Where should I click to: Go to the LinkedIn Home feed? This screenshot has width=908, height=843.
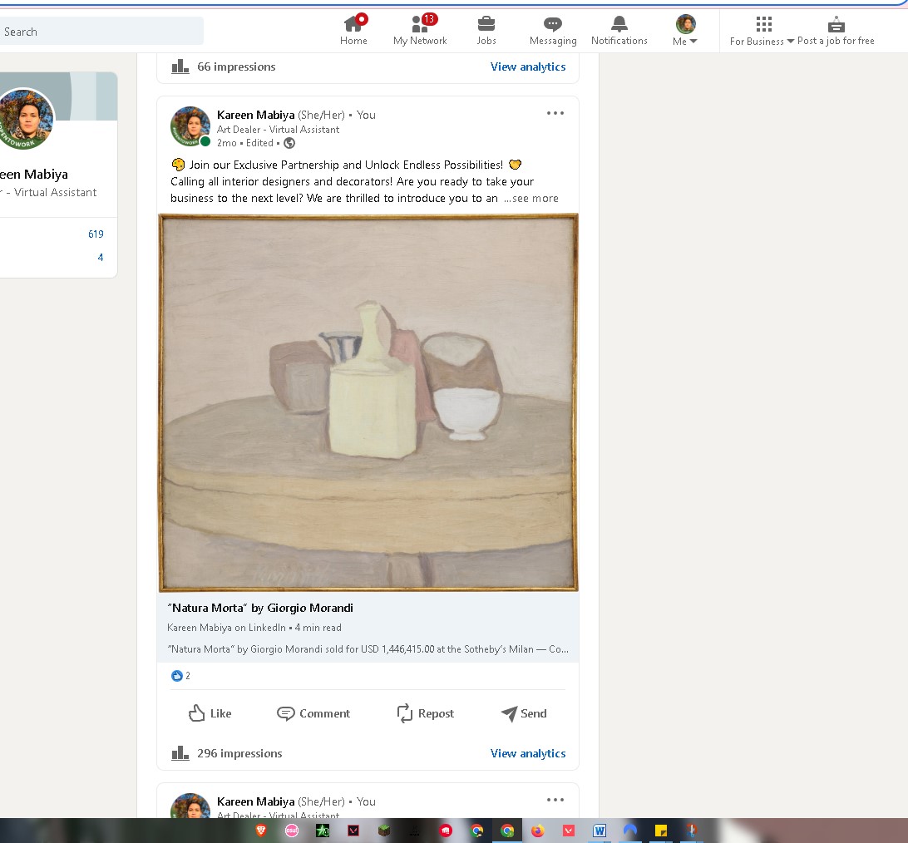[x=353, y=30]
